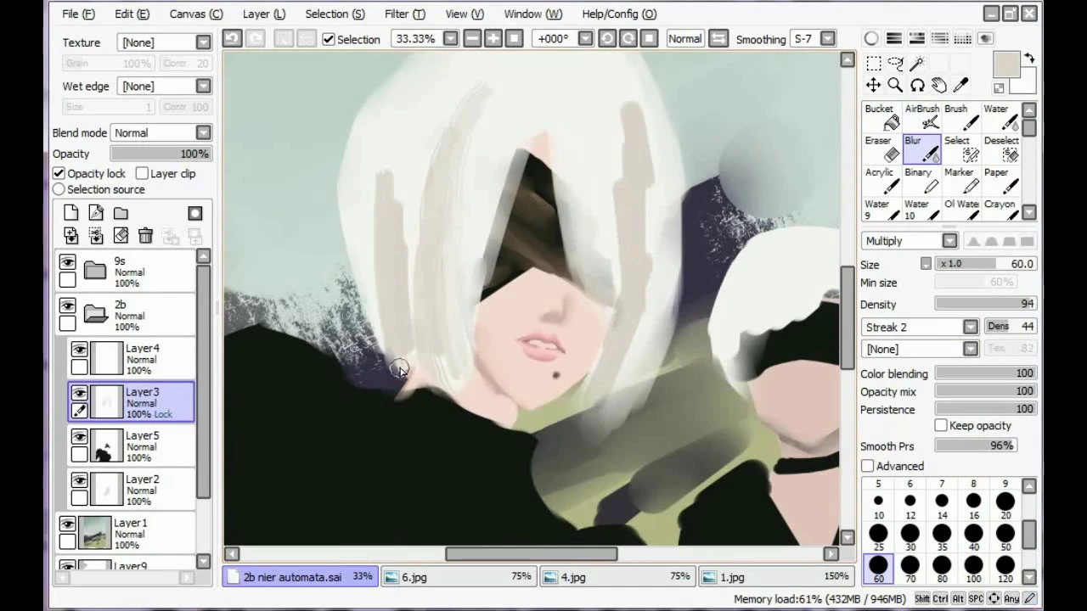Select the rotate canvas tool
1087x611 pixels.
tap(917, 85)
